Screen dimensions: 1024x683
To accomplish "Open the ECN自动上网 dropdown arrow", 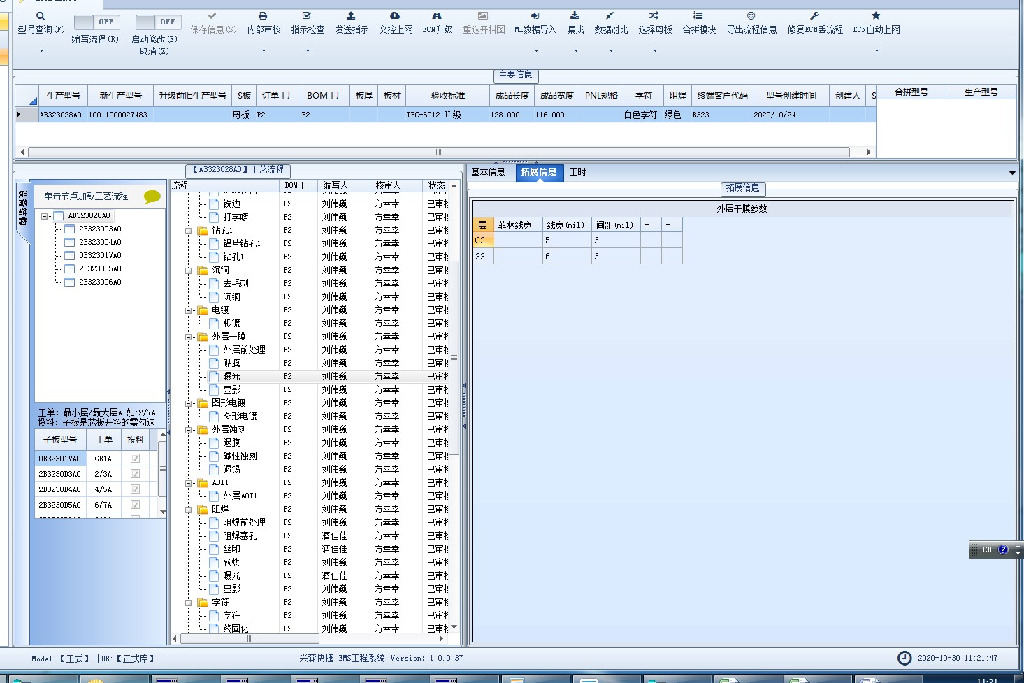I will click(876, 50).
